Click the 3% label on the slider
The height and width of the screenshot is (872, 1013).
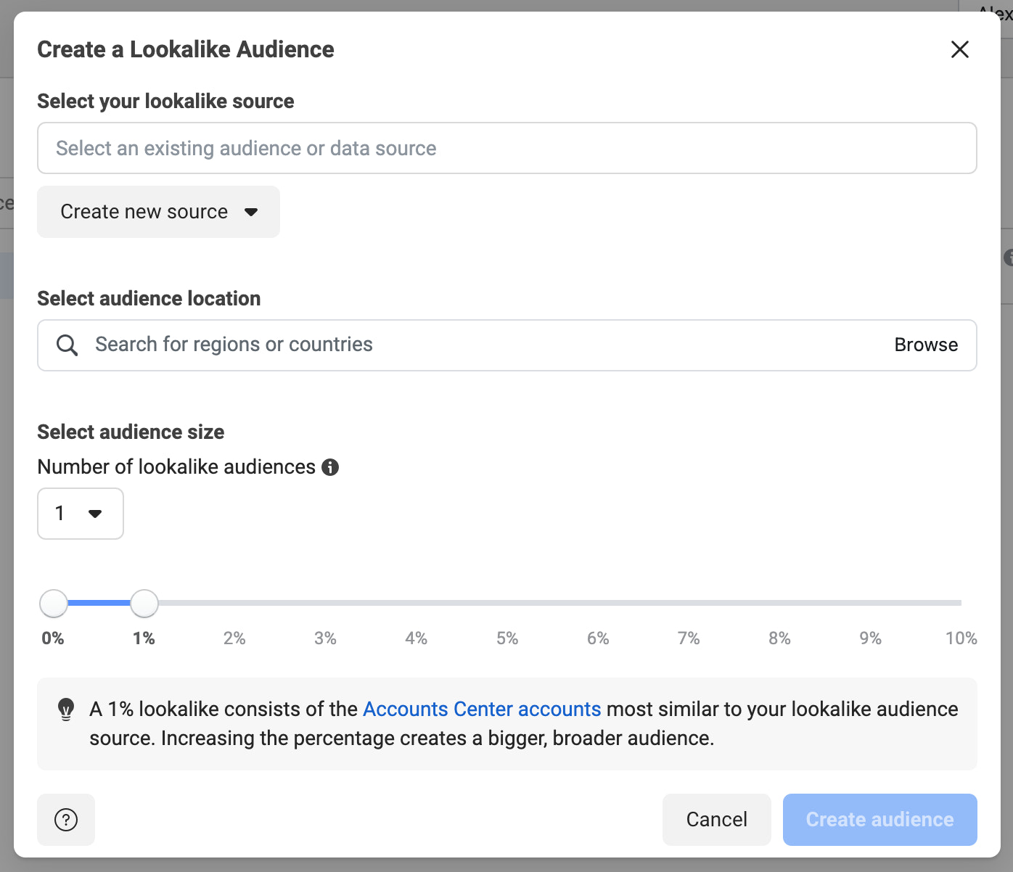click(325, 638)
